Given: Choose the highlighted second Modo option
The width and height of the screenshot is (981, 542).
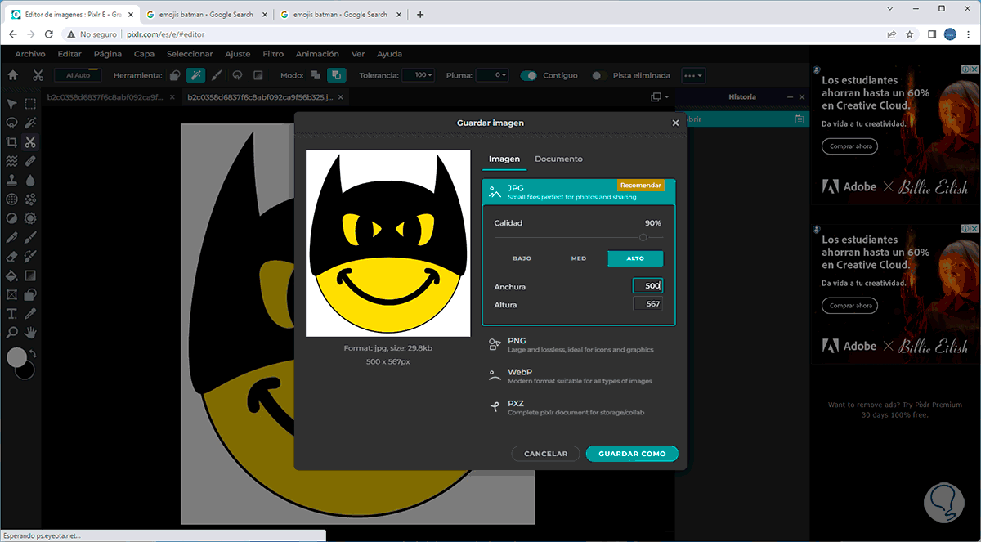Looking at the screenshot, I should click(x=336, y=75).
